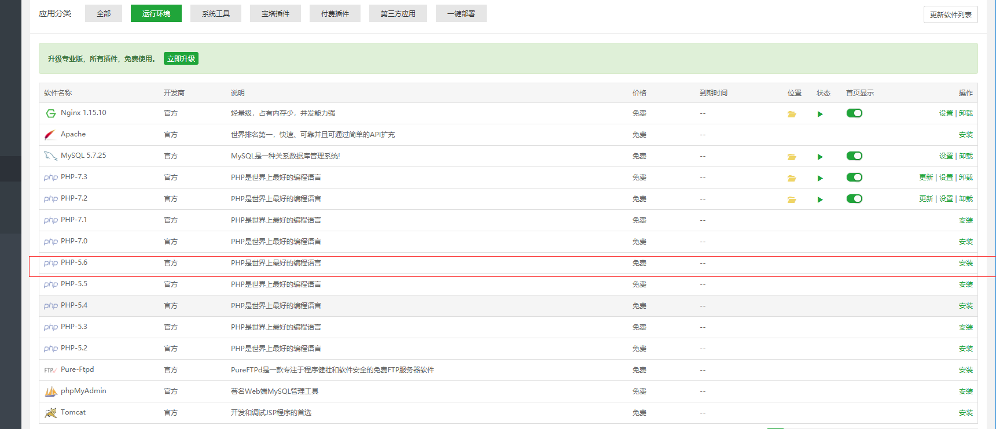Viewport: 996px width, 429px height.
Task: Click 卸载 for Nginx 1.15.10
Action: click(966, 113)
